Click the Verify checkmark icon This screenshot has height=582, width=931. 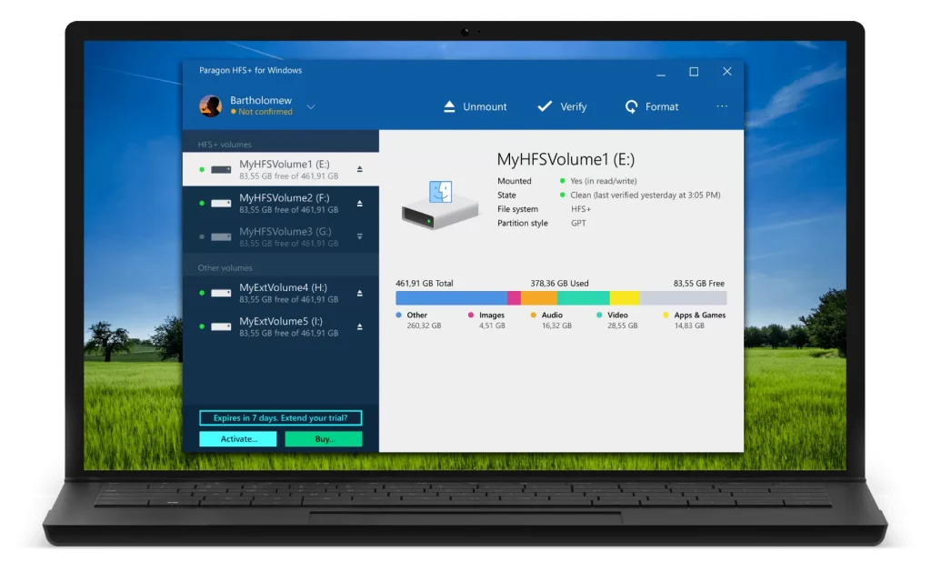click(x=545, y=106)
